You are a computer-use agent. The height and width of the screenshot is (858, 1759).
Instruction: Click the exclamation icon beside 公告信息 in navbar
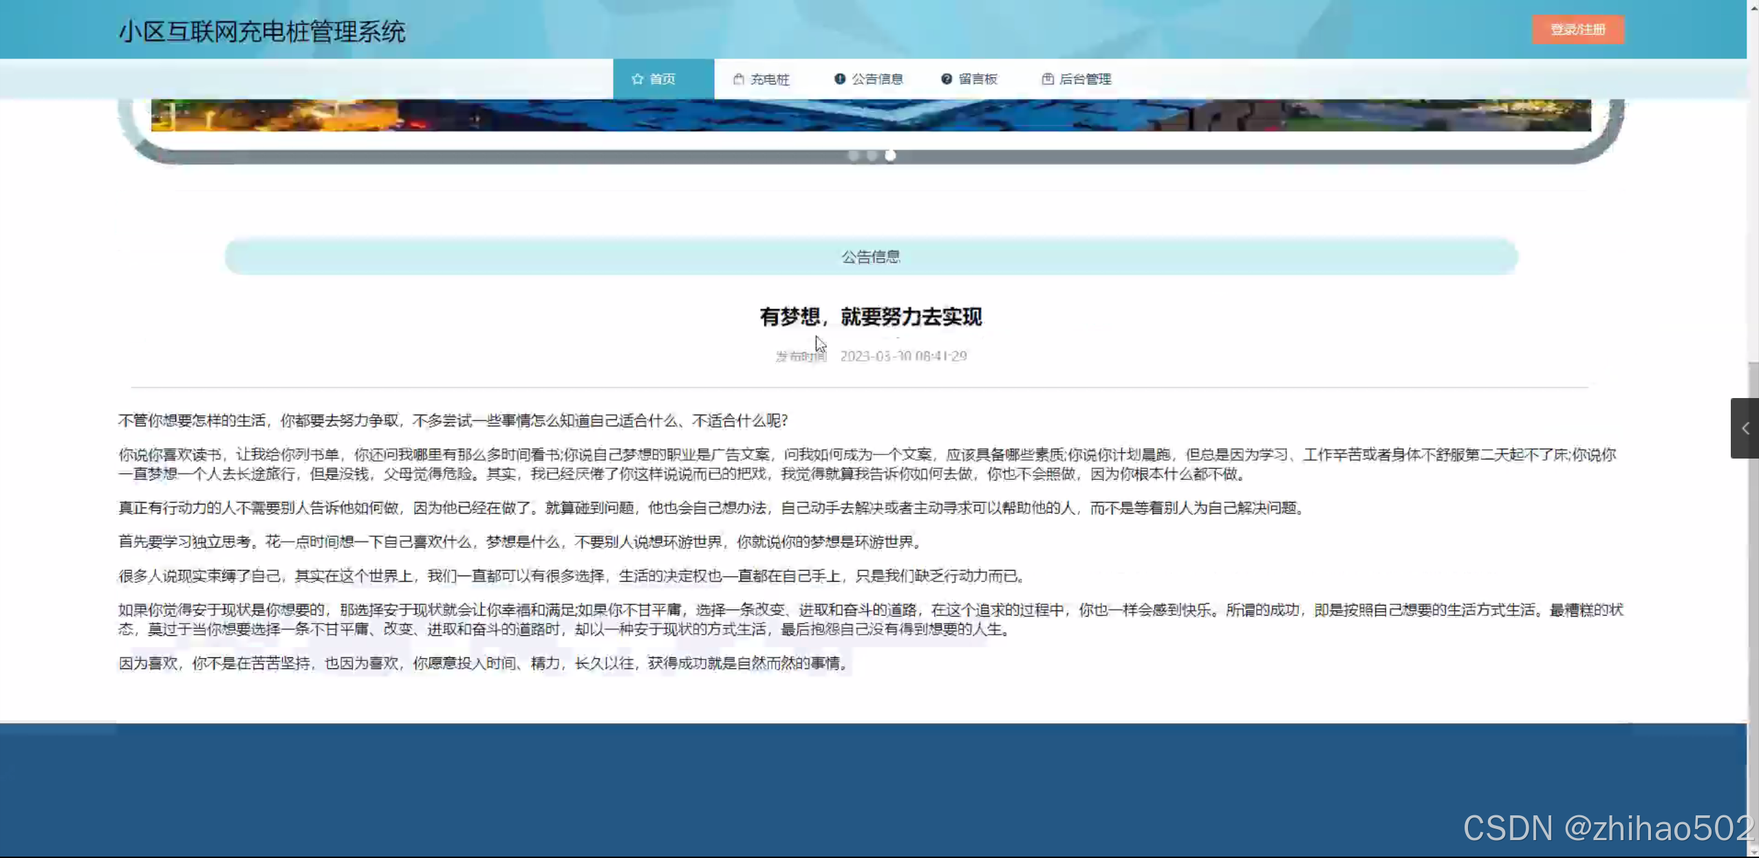click(839, 79)
